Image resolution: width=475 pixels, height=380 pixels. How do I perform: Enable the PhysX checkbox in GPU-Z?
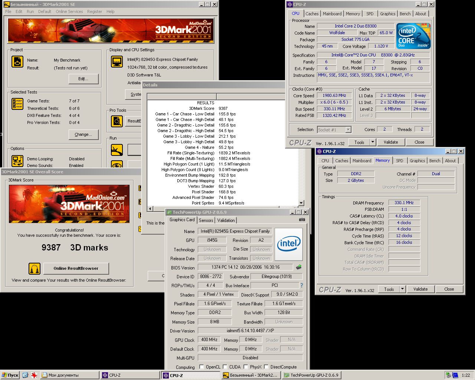pos(246,367)
